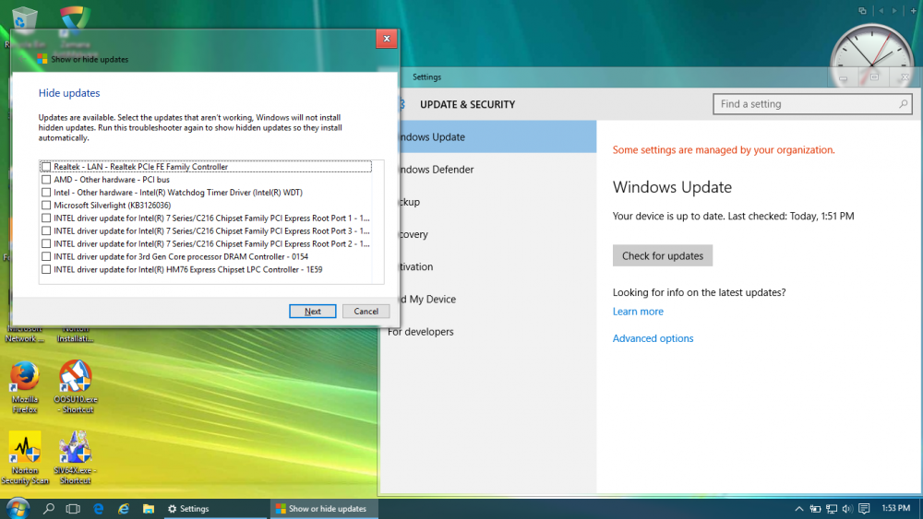Click the Start button orb

[18, 509]
